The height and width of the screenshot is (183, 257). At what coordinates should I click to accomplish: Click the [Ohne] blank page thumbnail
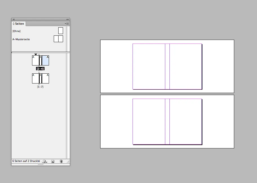[x=61, y=31]
